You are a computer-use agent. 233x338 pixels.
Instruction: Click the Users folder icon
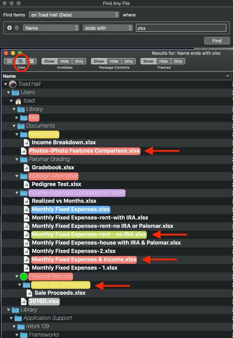[15, 93]
